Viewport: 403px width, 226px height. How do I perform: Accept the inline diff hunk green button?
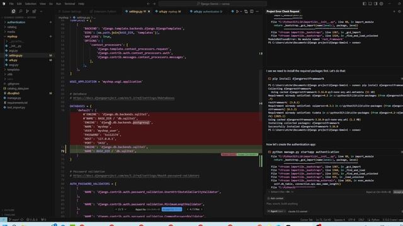(247, 154)
